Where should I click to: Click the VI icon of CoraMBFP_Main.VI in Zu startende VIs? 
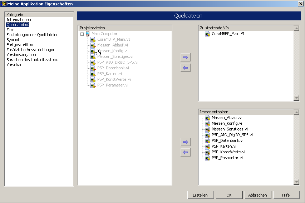[207, 34]
